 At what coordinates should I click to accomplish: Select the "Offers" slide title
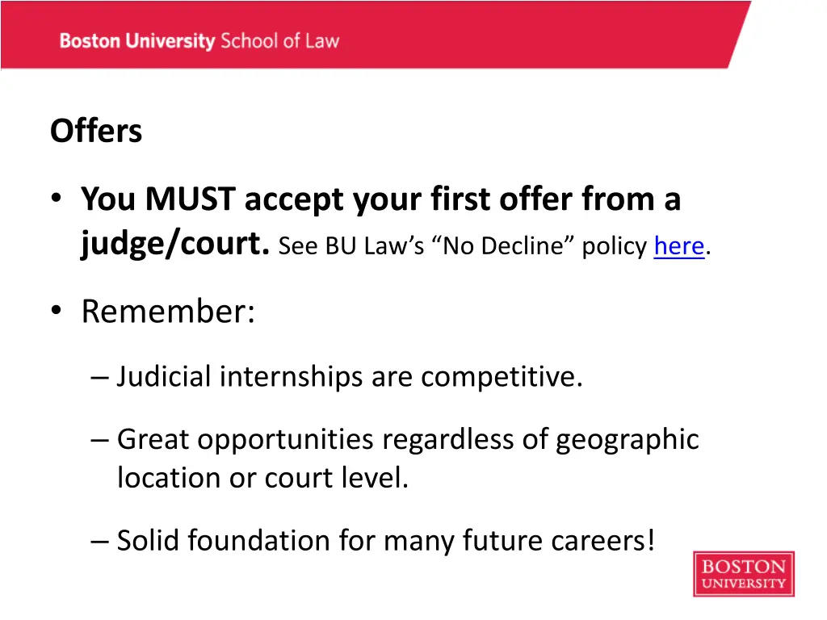pyautogui.click(x=96, y=131)
